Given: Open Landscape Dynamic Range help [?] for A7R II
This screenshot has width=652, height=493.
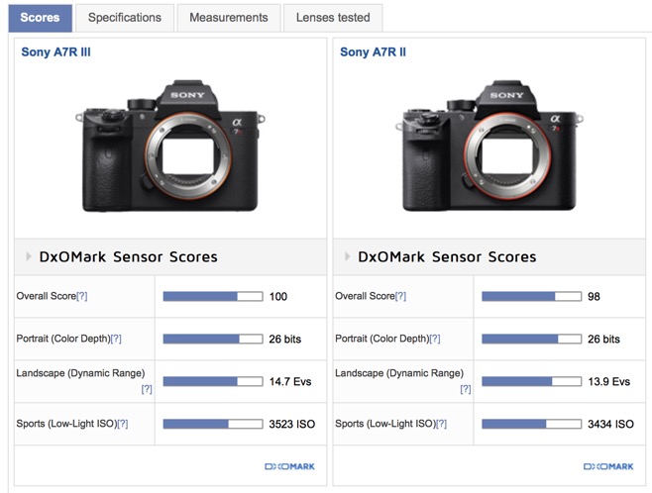Looking at the screenshot, I should 466,389.
